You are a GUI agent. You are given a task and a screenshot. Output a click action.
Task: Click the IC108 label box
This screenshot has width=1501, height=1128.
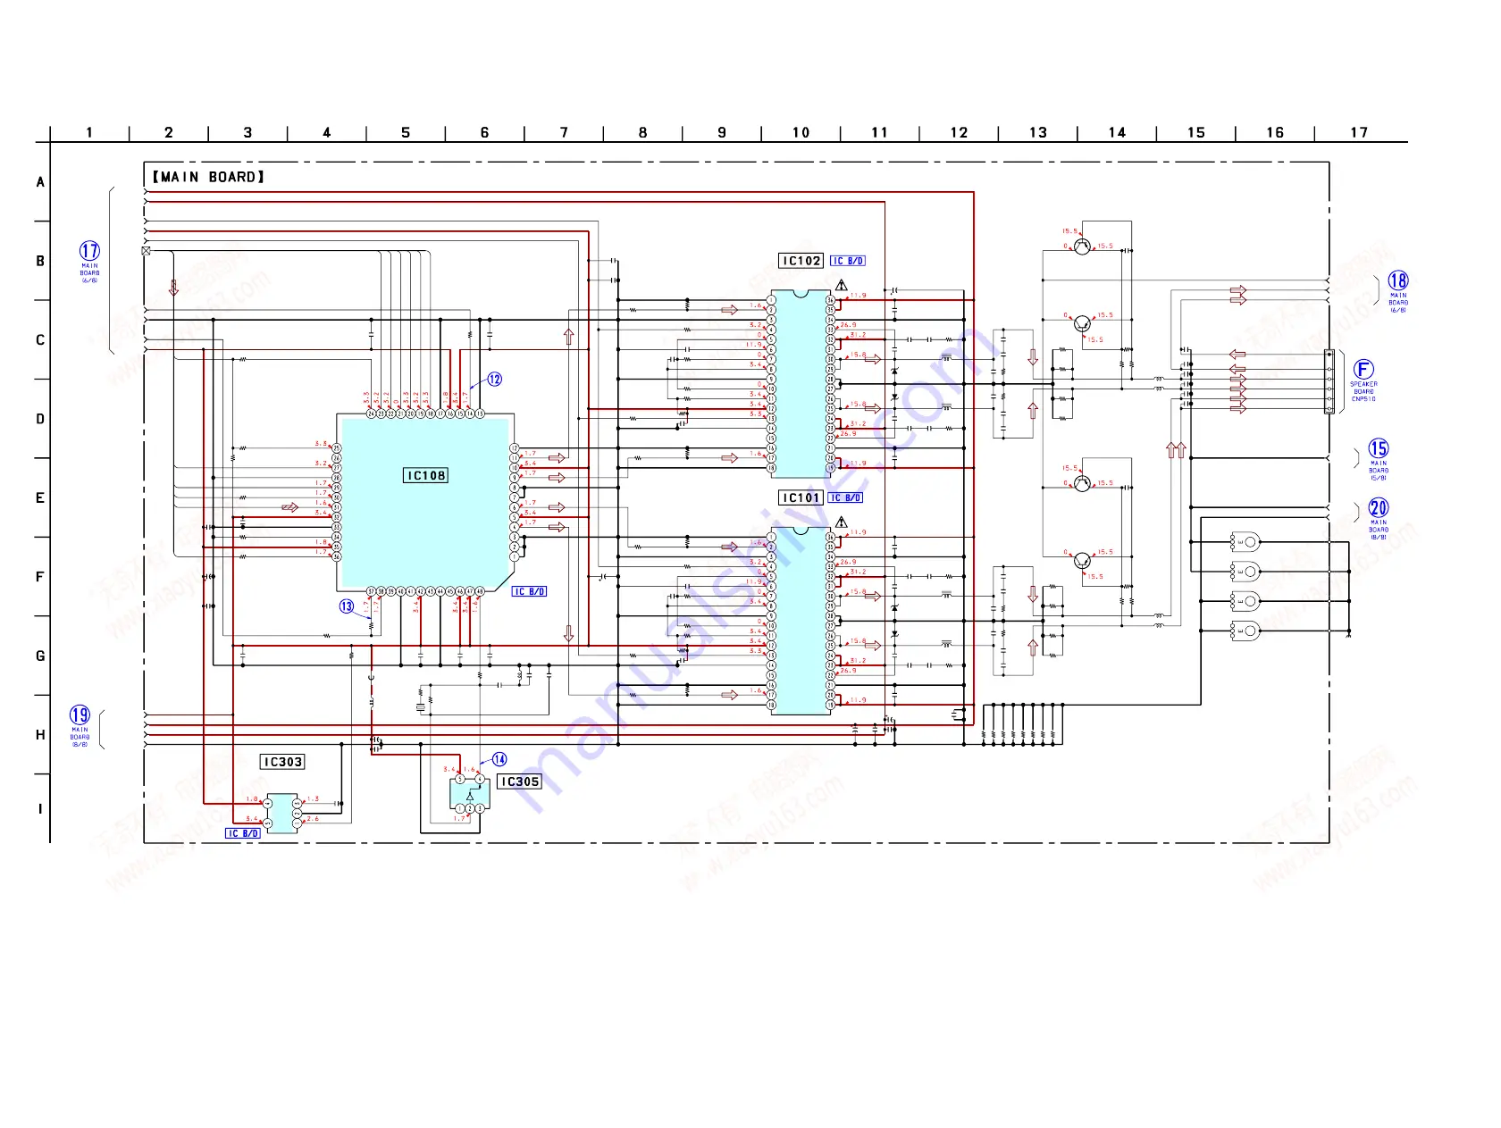[425, 475]
